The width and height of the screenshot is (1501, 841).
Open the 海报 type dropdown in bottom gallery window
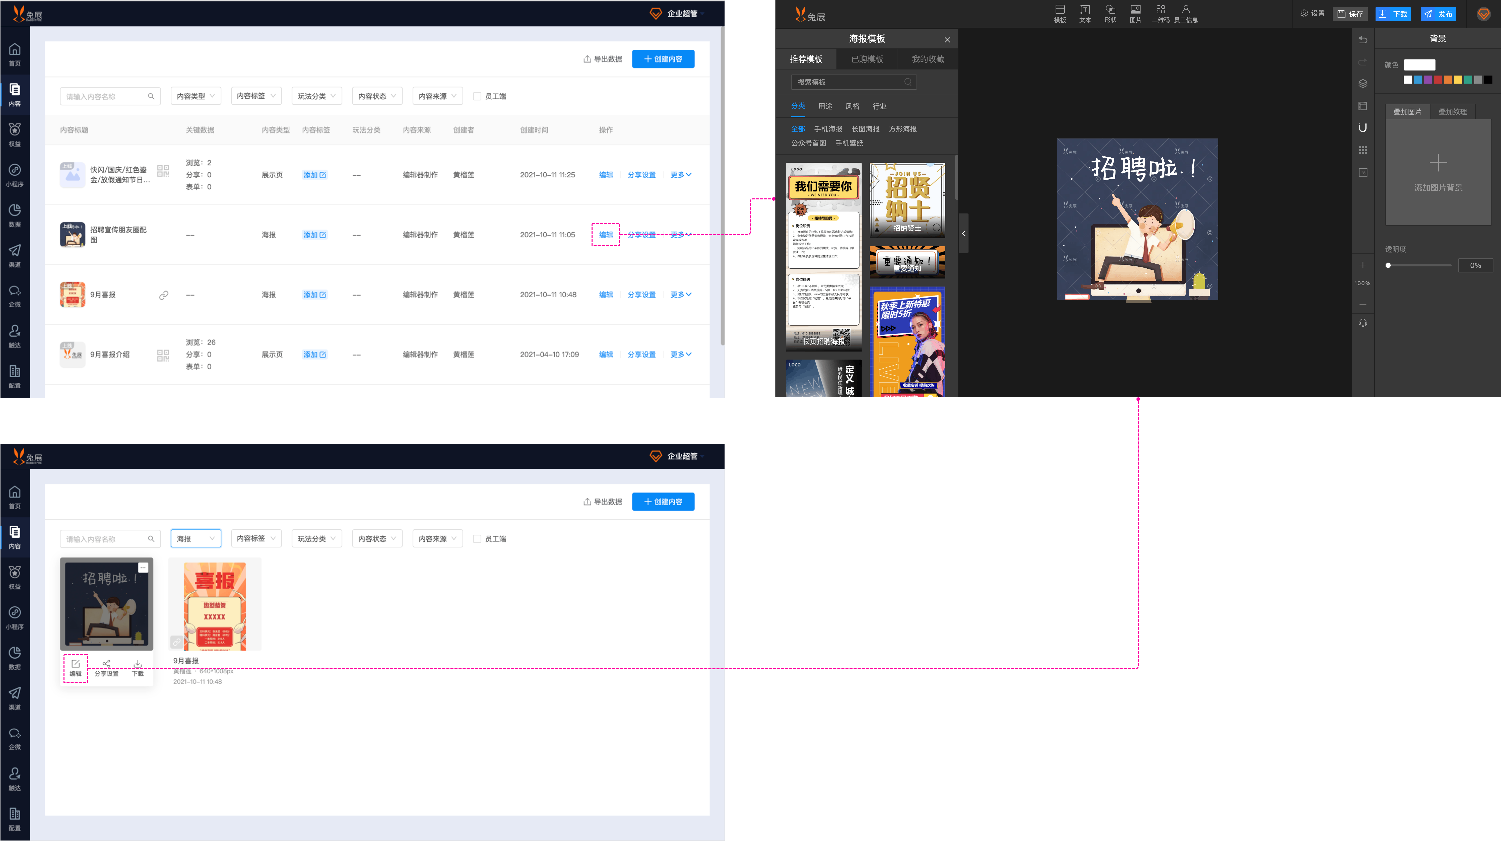196,539
